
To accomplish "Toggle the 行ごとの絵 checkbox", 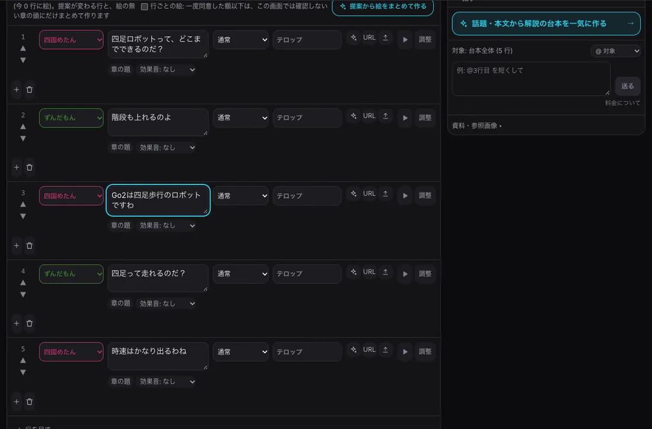I will 144,7.
